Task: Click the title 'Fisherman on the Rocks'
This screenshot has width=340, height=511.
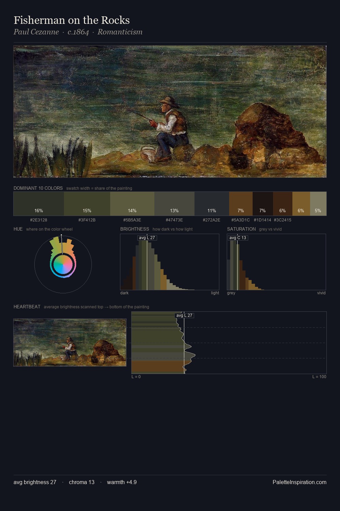Action: 72,20
